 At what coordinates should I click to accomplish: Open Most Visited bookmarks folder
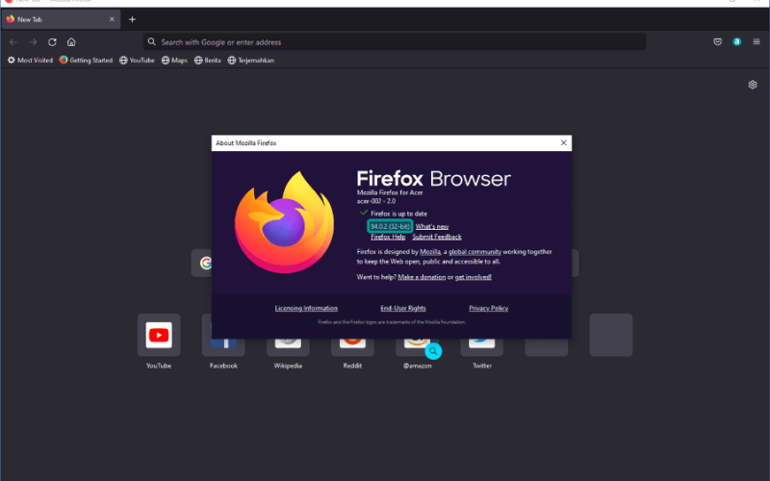point(30,61)
